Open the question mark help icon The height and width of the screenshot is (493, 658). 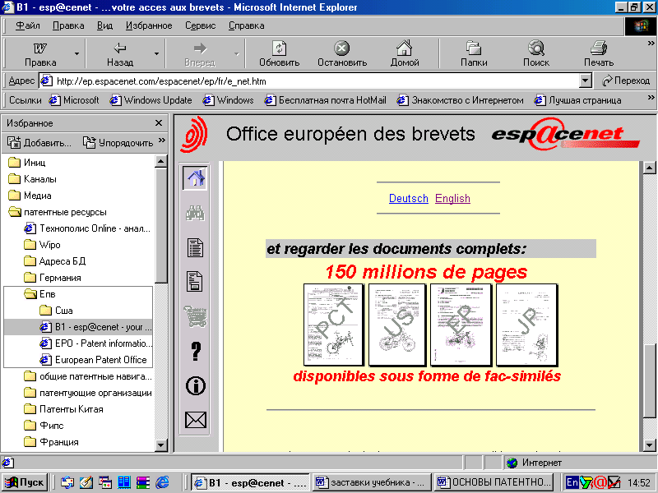(196, 351)
